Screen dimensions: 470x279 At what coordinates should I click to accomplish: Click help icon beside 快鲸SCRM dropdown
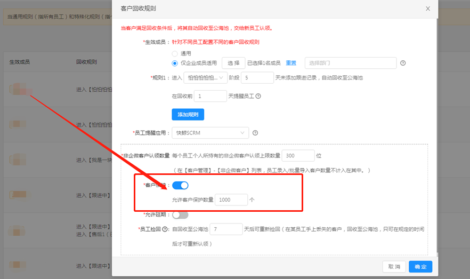coord(255,133)
